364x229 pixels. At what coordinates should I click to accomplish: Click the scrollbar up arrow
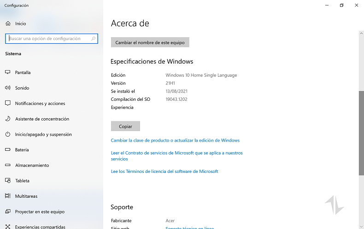[361, 34]
